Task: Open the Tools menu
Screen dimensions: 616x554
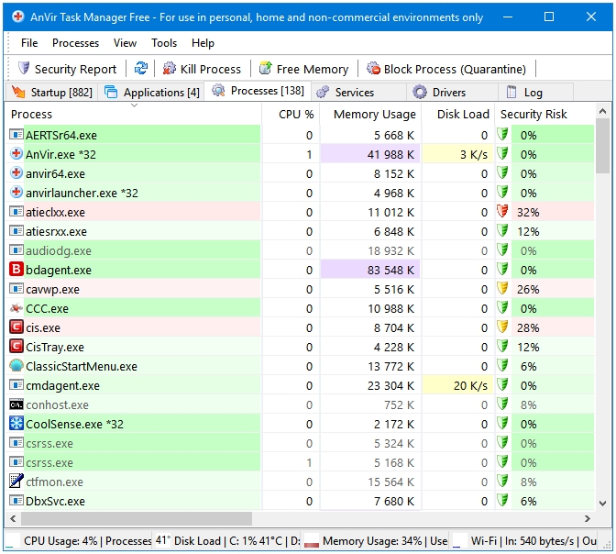Action: (164, 43)
